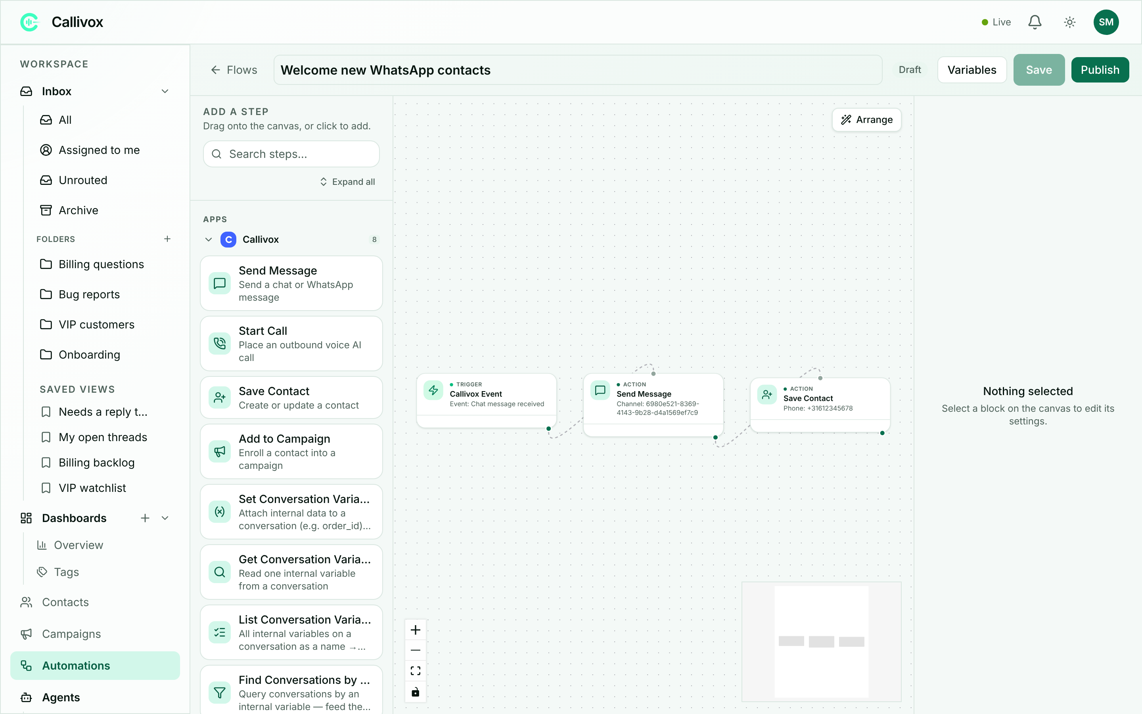
Task: Click the canvas minimap
Action: tap(821, 642)
